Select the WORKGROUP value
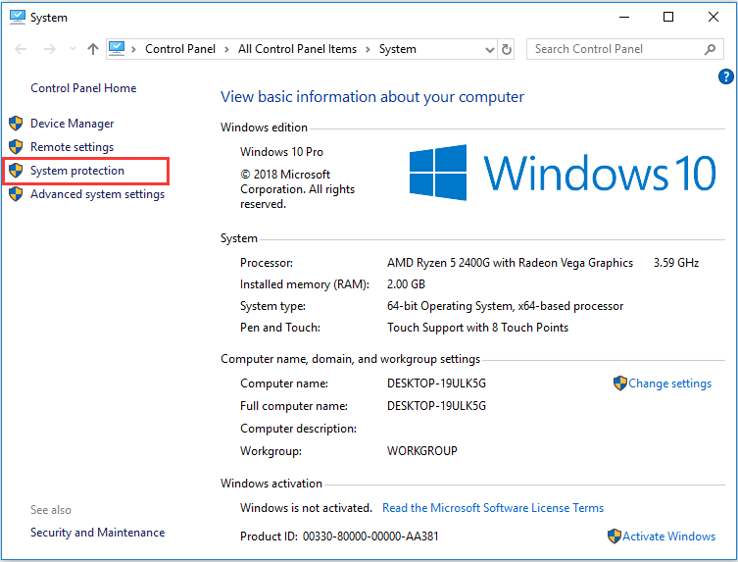The width and height of the screenshot is (738, 562). [421, 451]
